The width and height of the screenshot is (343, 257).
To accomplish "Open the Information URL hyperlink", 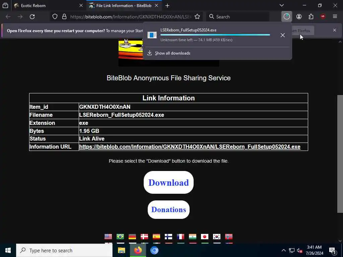I will point(190,147).
